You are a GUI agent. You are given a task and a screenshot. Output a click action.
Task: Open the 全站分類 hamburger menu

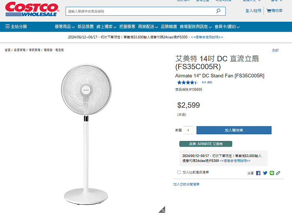(x=16, y=27)
